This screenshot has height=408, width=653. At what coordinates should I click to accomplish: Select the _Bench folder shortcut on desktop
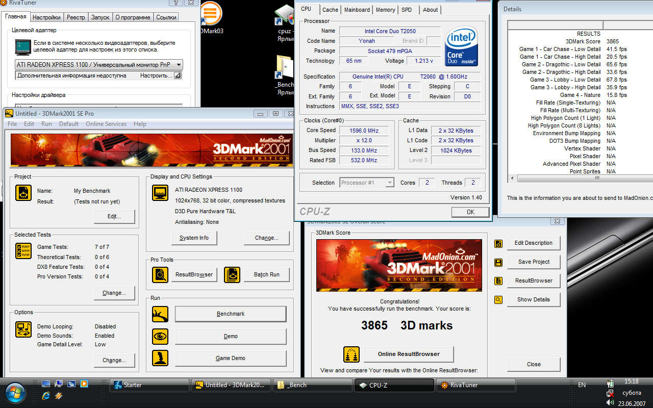coord(285,75)
